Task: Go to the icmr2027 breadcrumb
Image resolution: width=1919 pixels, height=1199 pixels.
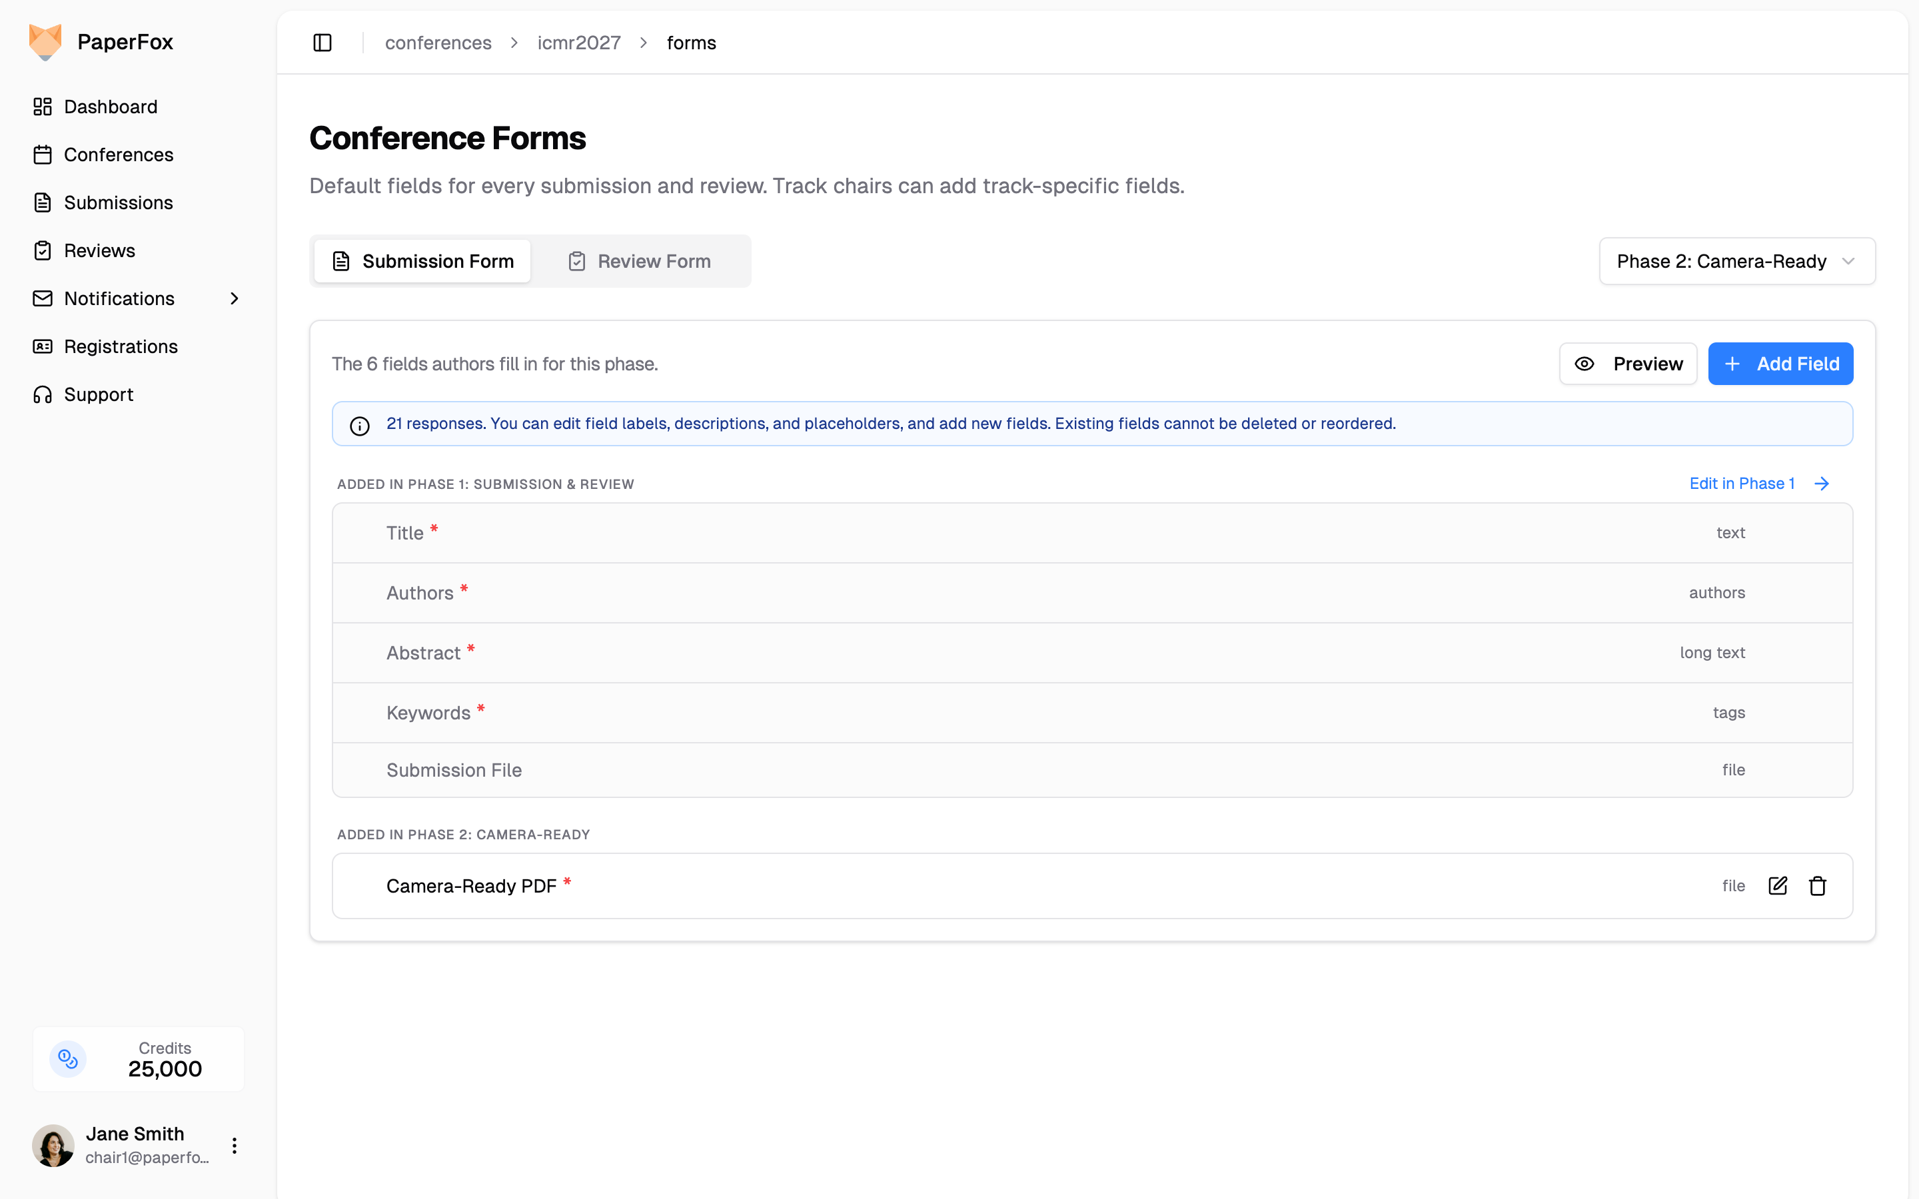Action: 579,43
